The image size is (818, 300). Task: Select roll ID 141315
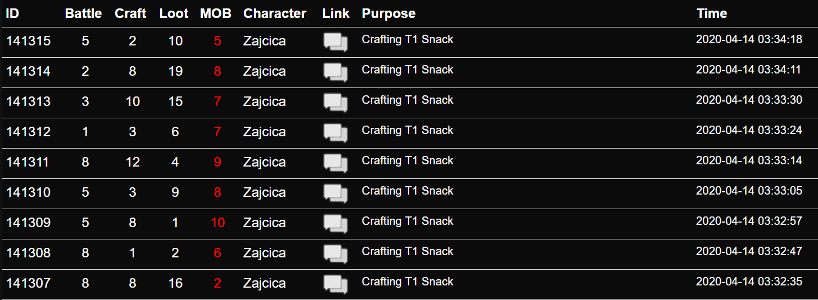pos(28,41)
